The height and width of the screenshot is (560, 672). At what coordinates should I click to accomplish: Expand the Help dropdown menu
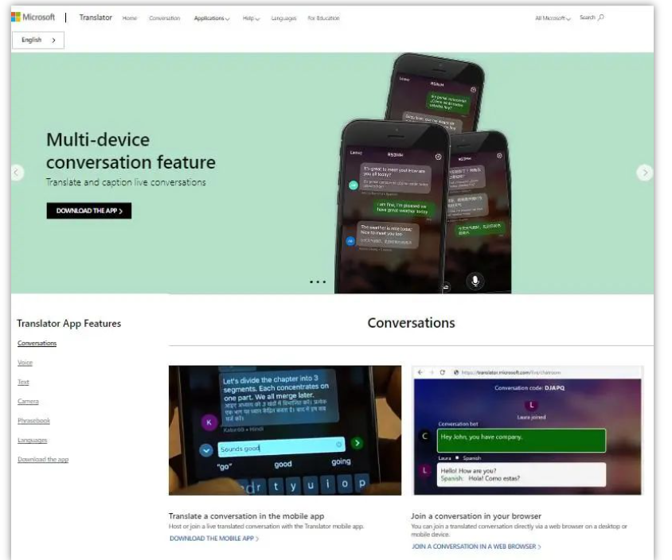point(251,18)
